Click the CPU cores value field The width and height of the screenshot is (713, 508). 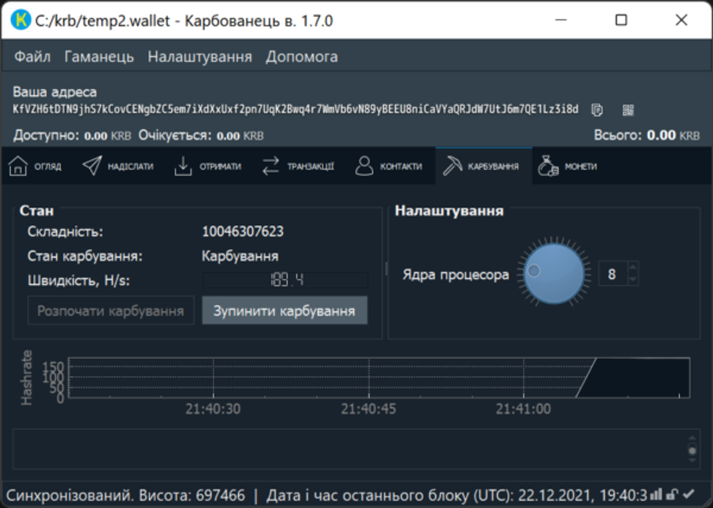pyautogui.click(x=613, y=274)
